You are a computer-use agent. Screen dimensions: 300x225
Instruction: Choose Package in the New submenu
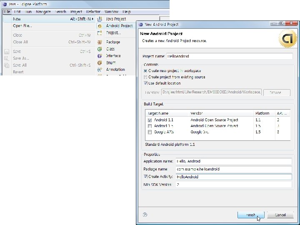(113, 42)
